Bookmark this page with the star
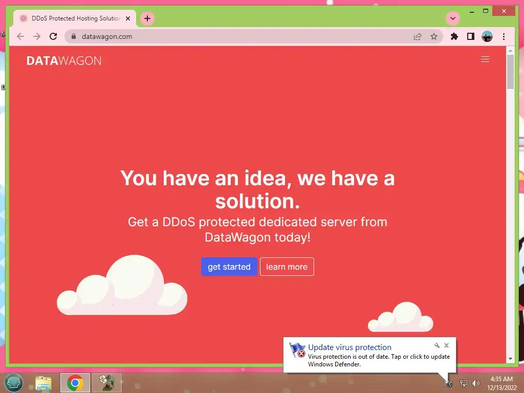Viewport: 524px width, 393px height. coord(434,36)
